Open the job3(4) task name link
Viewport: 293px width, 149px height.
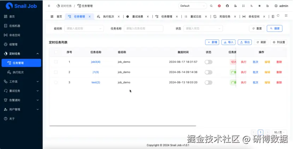(96, 62)
